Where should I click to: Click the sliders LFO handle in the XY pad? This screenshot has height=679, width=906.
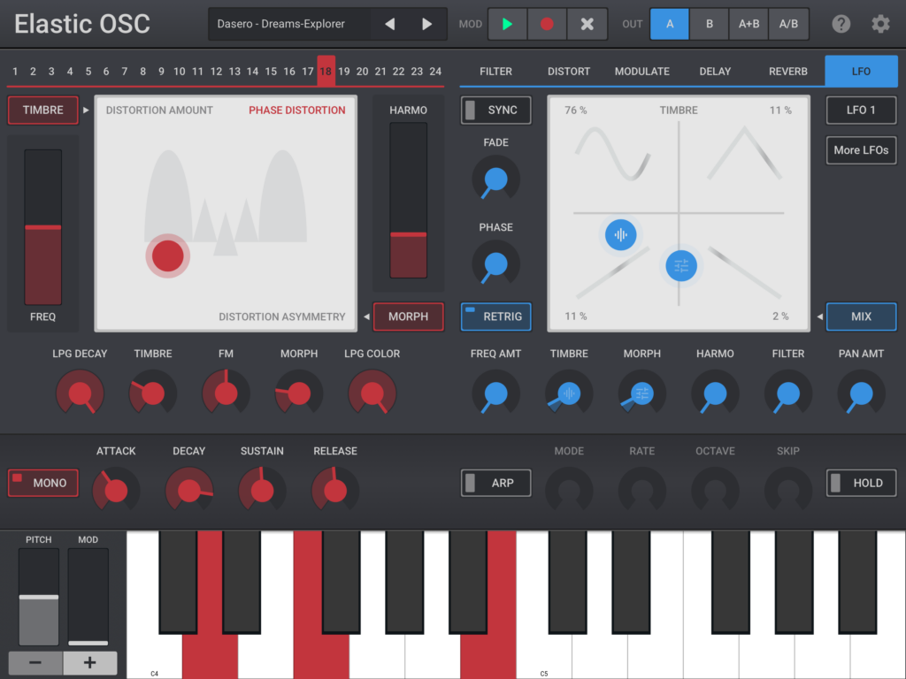tap(681, 265)
